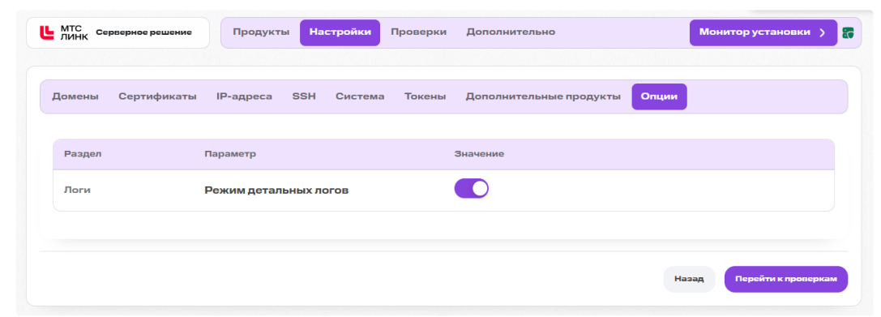
Task: Open the Монитор установки panel
Action: point(763,32)
